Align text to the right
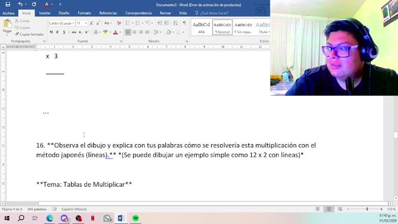The height and width of the screenshot is (224, 398). (x=141, y=32)
